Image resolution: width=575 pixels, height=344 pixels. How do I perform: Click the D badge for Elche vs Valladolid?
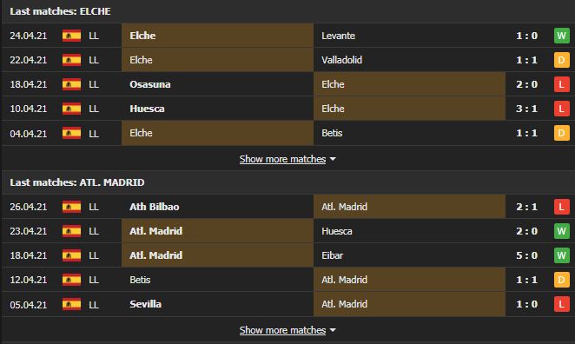[x=561, y=60]
